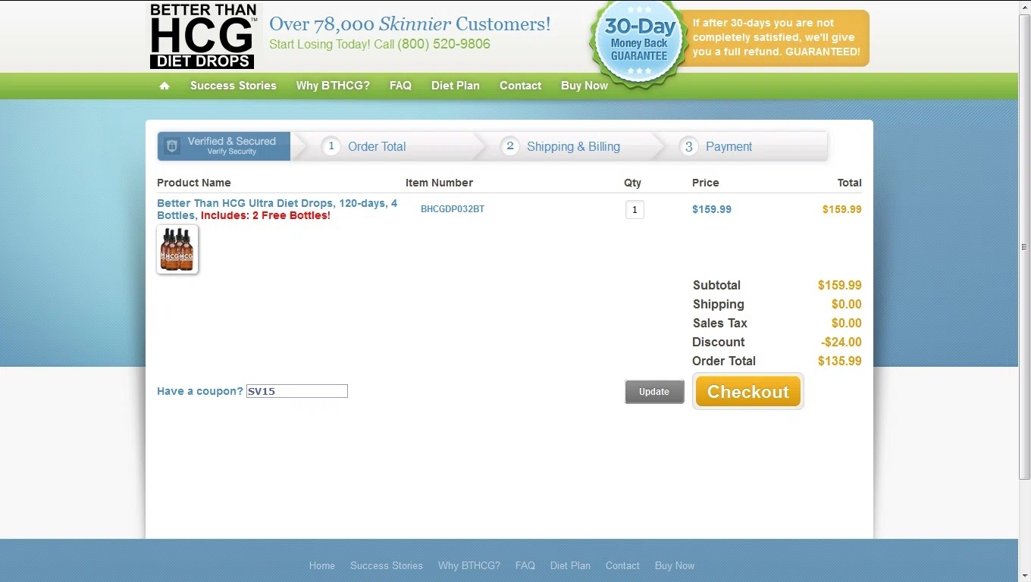Open FAQ link in the footer
The image size is (1031, 582).
pos(525,565)
